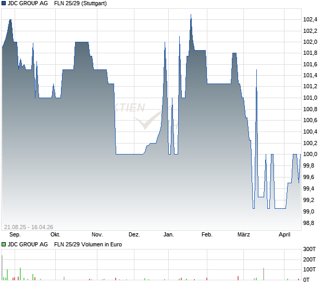Click the 102,2 price axis label
Screen dimensions: 323x285
point(310,31)
